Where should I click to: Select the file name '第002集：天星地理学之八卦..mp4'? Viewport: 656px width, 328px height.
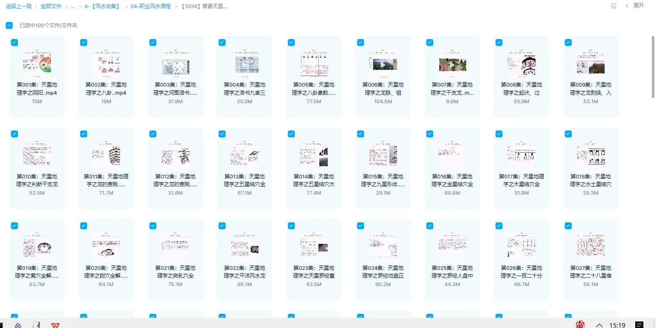tap(106, 89)
